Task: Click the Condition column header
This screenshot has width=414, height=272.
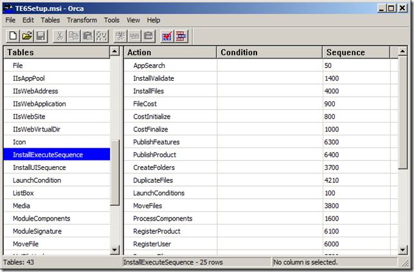Action: click(x=269, y=52)
